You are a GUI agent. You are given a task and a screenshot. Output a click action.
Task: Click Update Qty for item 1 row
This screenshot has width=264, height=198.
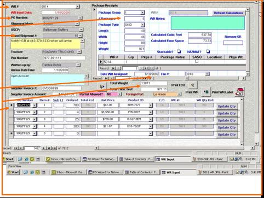click(227, 106)
